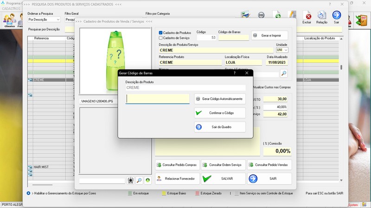Click Relacionar Fornecedor button
This screenshot has height=208, width=371.
[177, 179]
